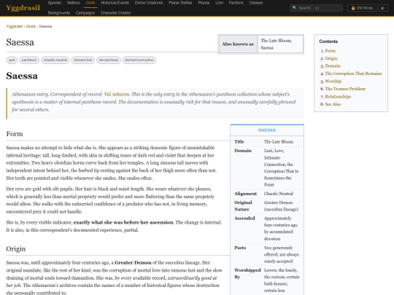Click the 'Form' section heading
The image size is (394, 295).
(15, 134)
